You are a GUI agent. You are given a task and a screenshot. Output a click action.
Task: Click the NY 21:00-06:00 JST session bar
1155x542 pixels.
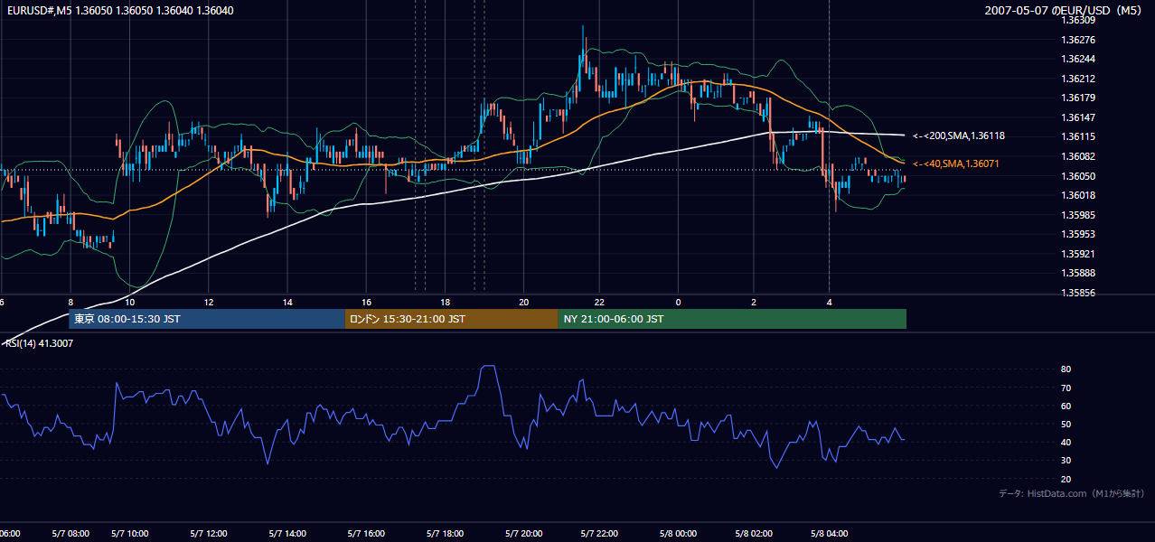(732, 319)
